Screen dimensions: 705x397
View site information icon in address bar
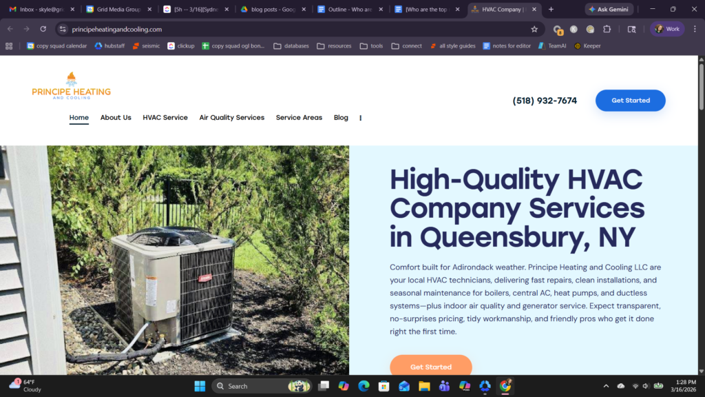click(62, 29)
